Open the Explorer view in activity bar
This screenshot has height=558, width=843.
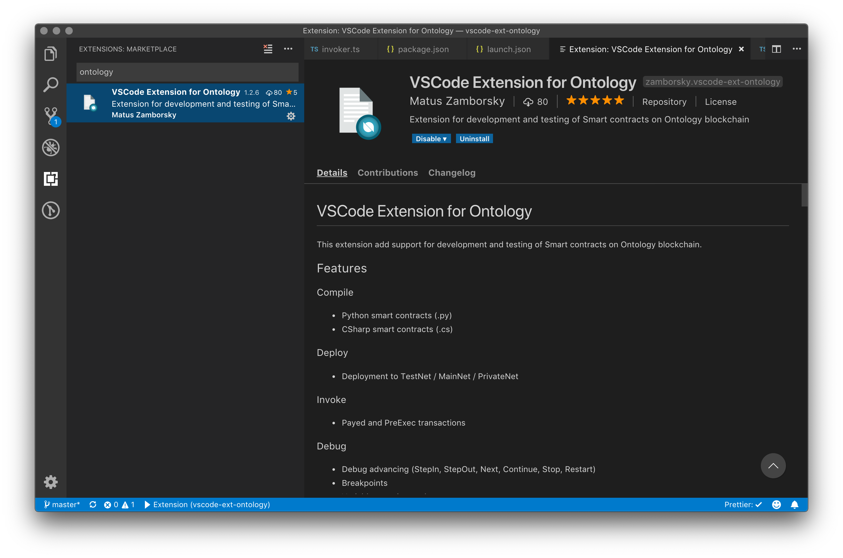tap(50, 54)
